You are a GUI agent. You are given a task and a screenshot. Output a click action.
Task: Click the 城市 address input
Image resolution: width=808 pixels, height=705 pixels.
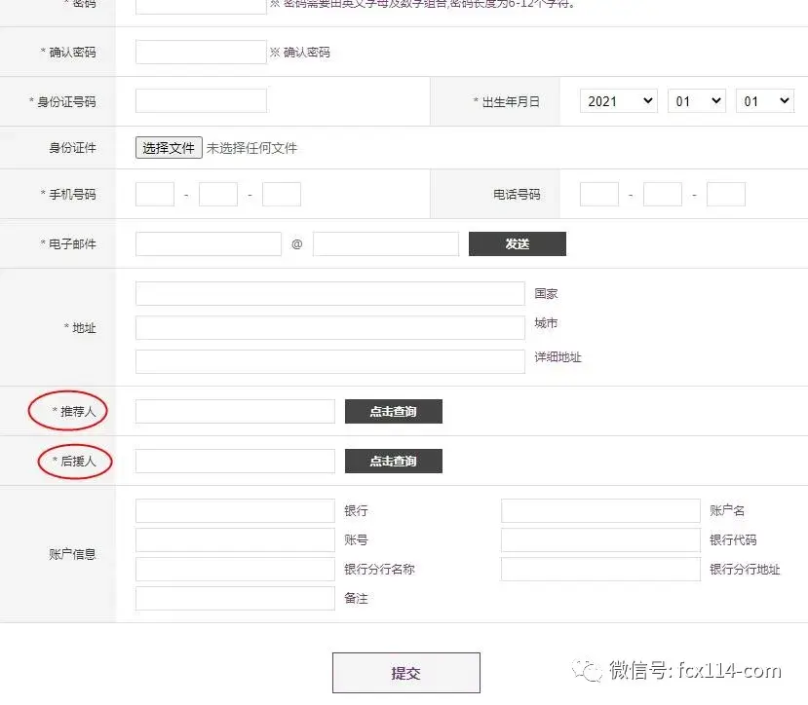[x=329, y=328]
